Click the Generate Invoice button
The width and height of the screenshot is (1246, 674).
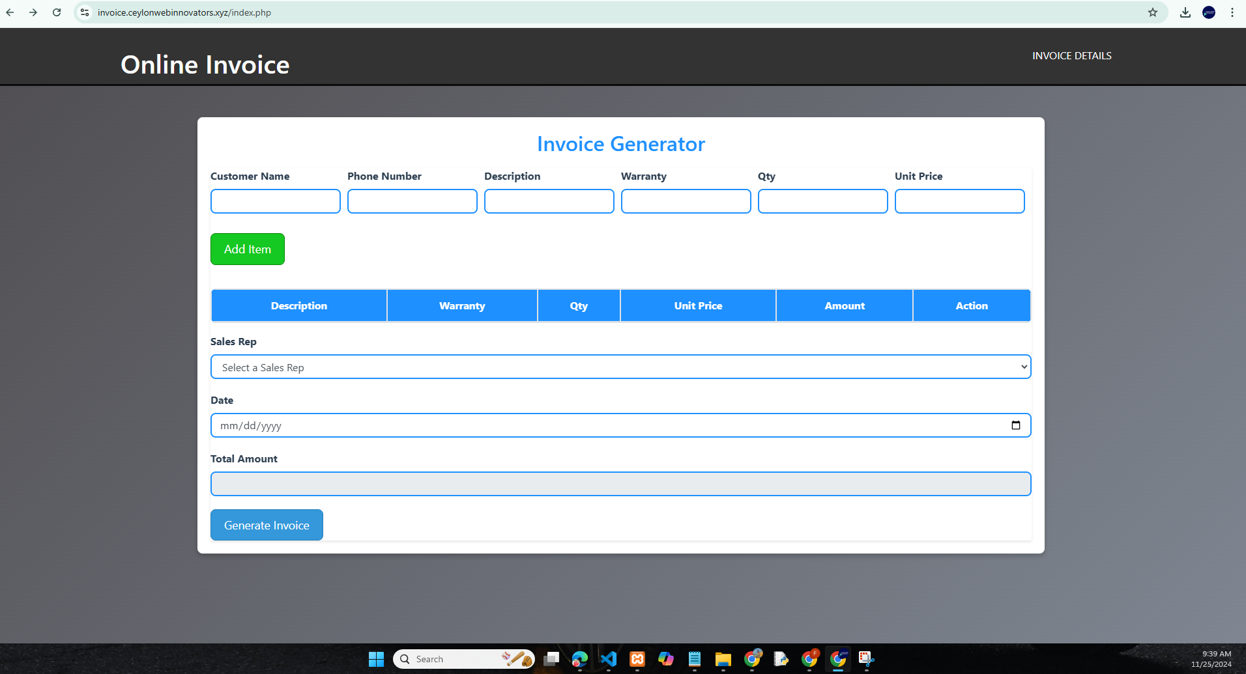[267, 525]
